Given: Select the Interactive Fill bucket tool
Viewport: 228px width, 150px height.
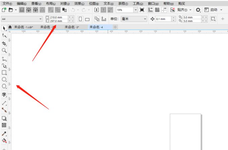Looking at the screenshot, I should tap(4, 141).
